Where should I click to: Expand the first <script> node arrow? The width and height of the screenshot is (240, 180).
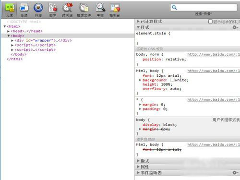coord(12,45)
